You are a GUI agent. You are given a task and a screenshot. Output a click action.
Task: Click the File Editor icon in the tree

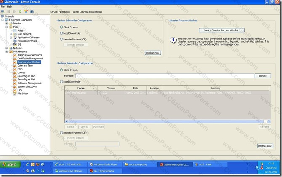click(x=15, y=94)
